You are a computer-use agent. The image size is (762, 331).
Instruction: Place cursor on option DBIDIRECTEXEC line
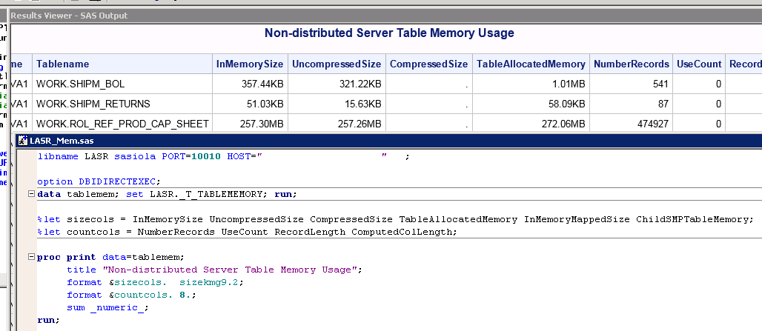click(98, 181)
